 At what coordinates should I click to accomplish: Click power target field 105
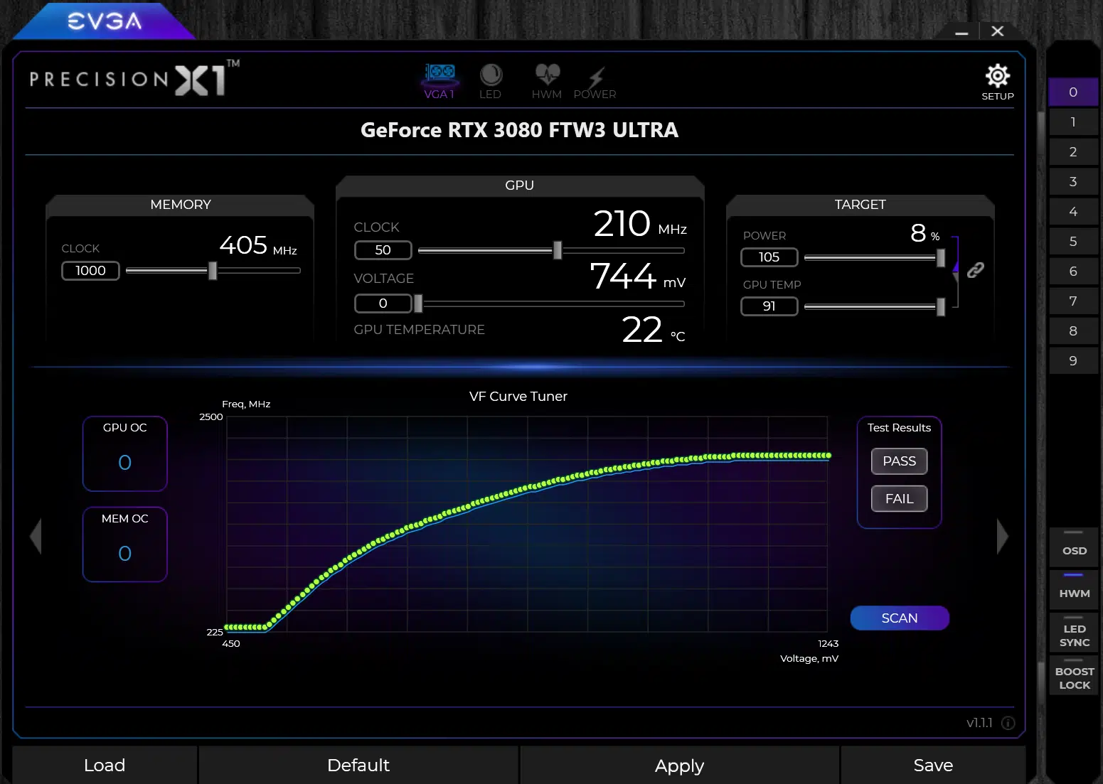tap(769, 257)
